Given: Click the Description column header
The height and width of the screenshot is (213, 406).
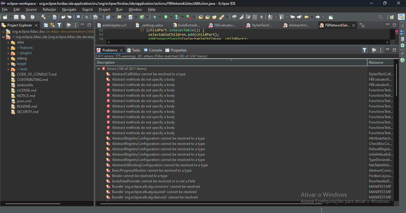Looking at the screenshot, I should pos(231,62).
